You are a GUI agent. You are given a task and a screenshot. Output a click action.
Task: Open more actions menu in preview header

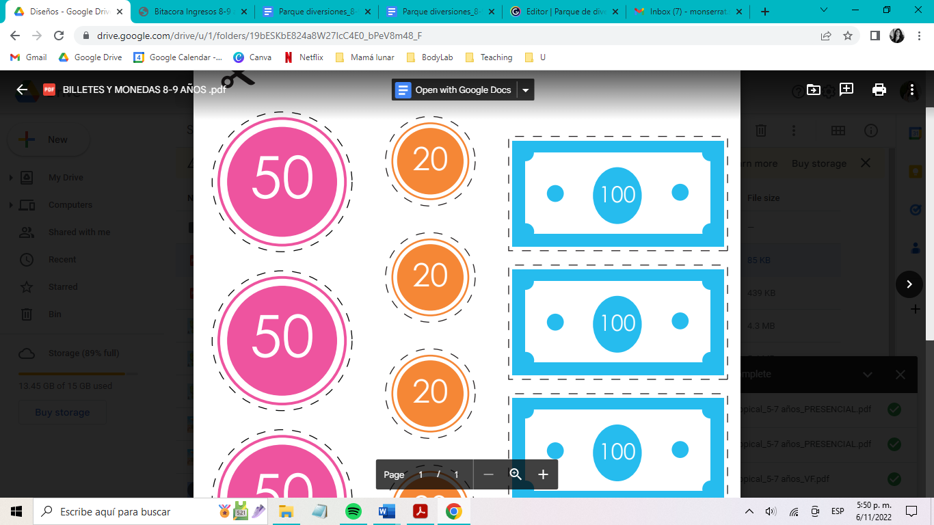click(x=911, y=90)
